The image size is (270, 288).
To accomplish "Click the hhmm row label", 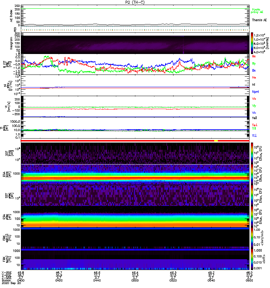I will coord(5,280).
